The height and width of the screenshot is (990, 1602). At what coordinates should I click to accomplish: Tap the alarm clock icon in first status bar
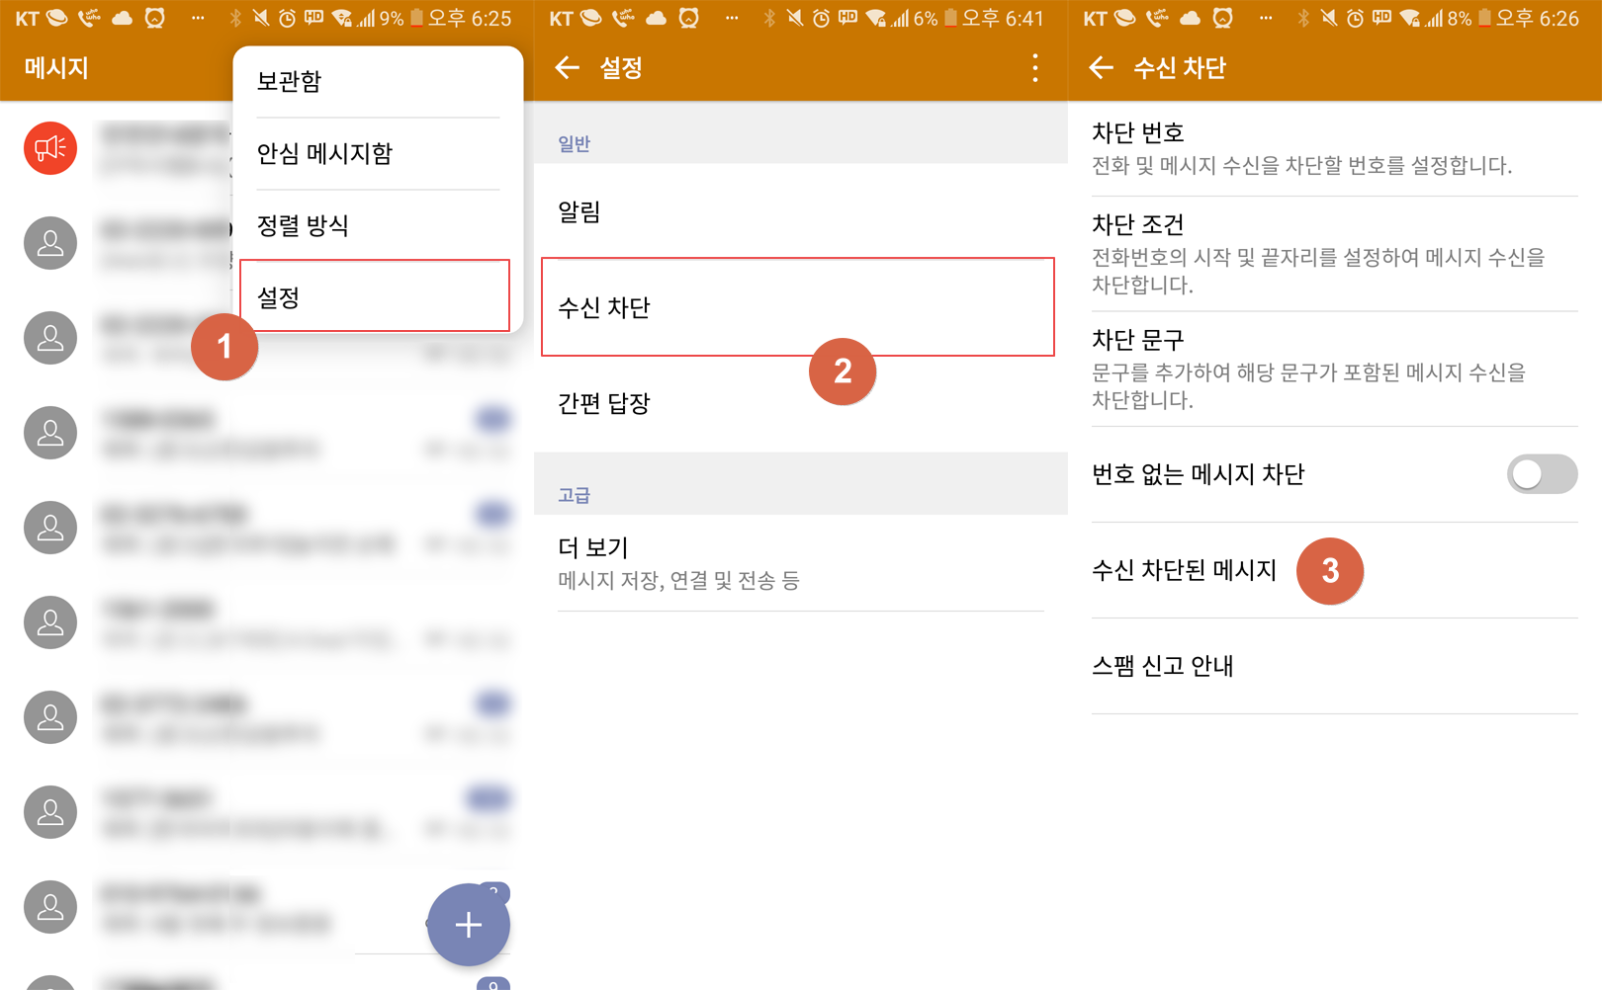[x=287, y=18]
